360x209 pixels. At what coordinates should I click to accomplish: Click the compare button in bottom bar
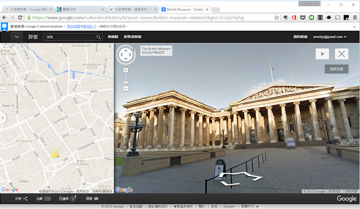pyautogui.click(x=43, y=199)
